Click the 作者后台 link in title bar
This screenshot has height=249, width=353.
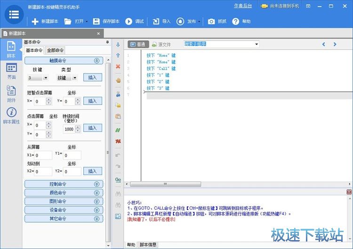243,6
